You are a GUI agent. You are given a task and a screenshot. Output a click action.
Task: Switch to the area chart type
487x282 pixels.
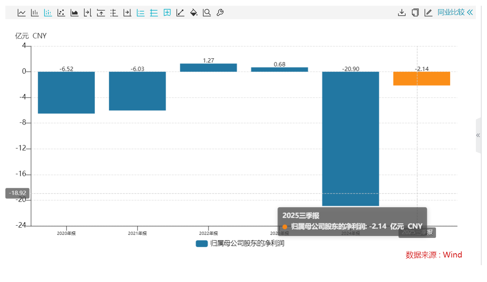(x=74, y=13)
